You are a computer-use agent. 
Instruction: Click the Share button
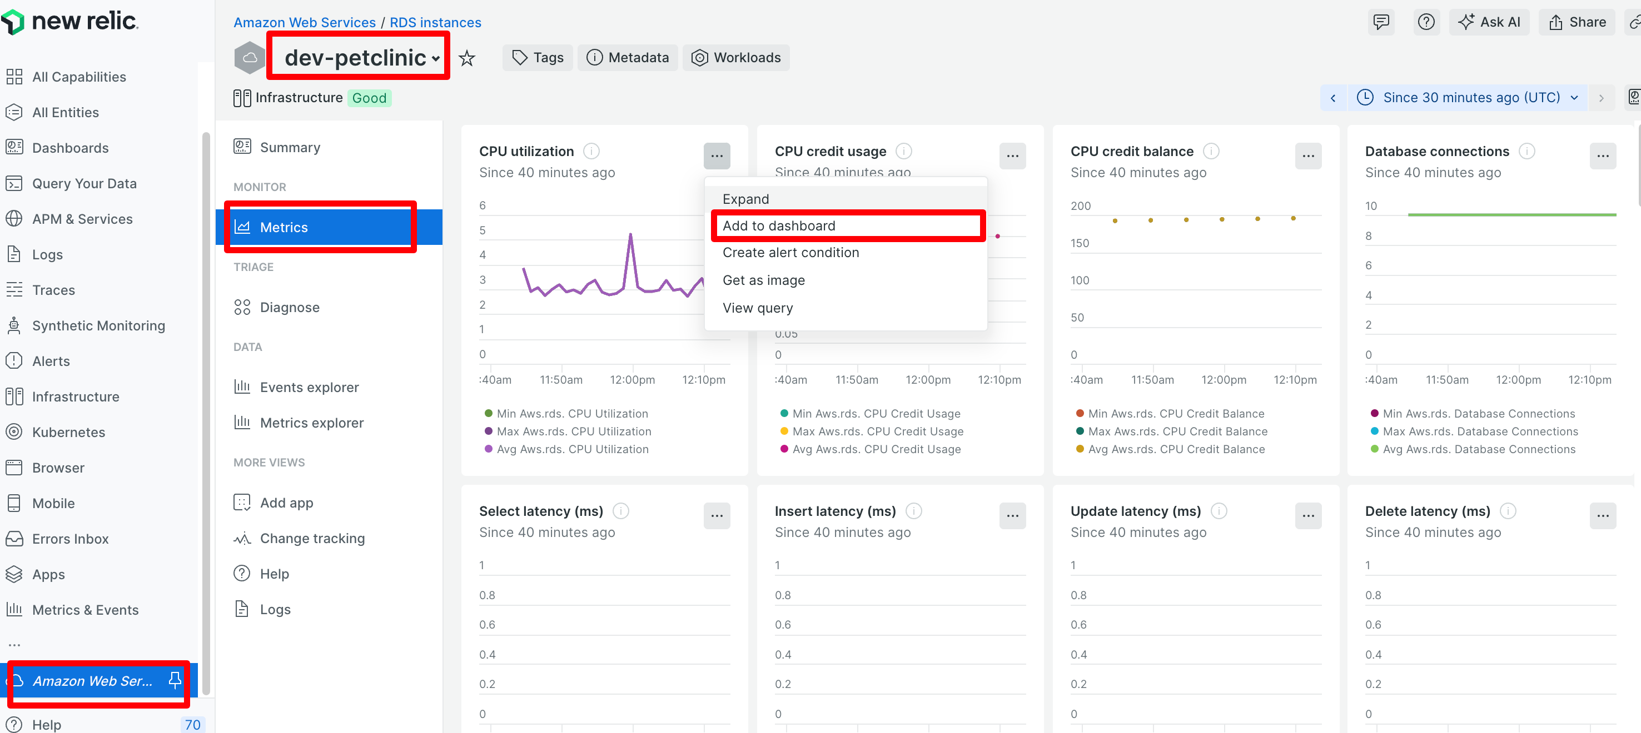(1577, 22)
